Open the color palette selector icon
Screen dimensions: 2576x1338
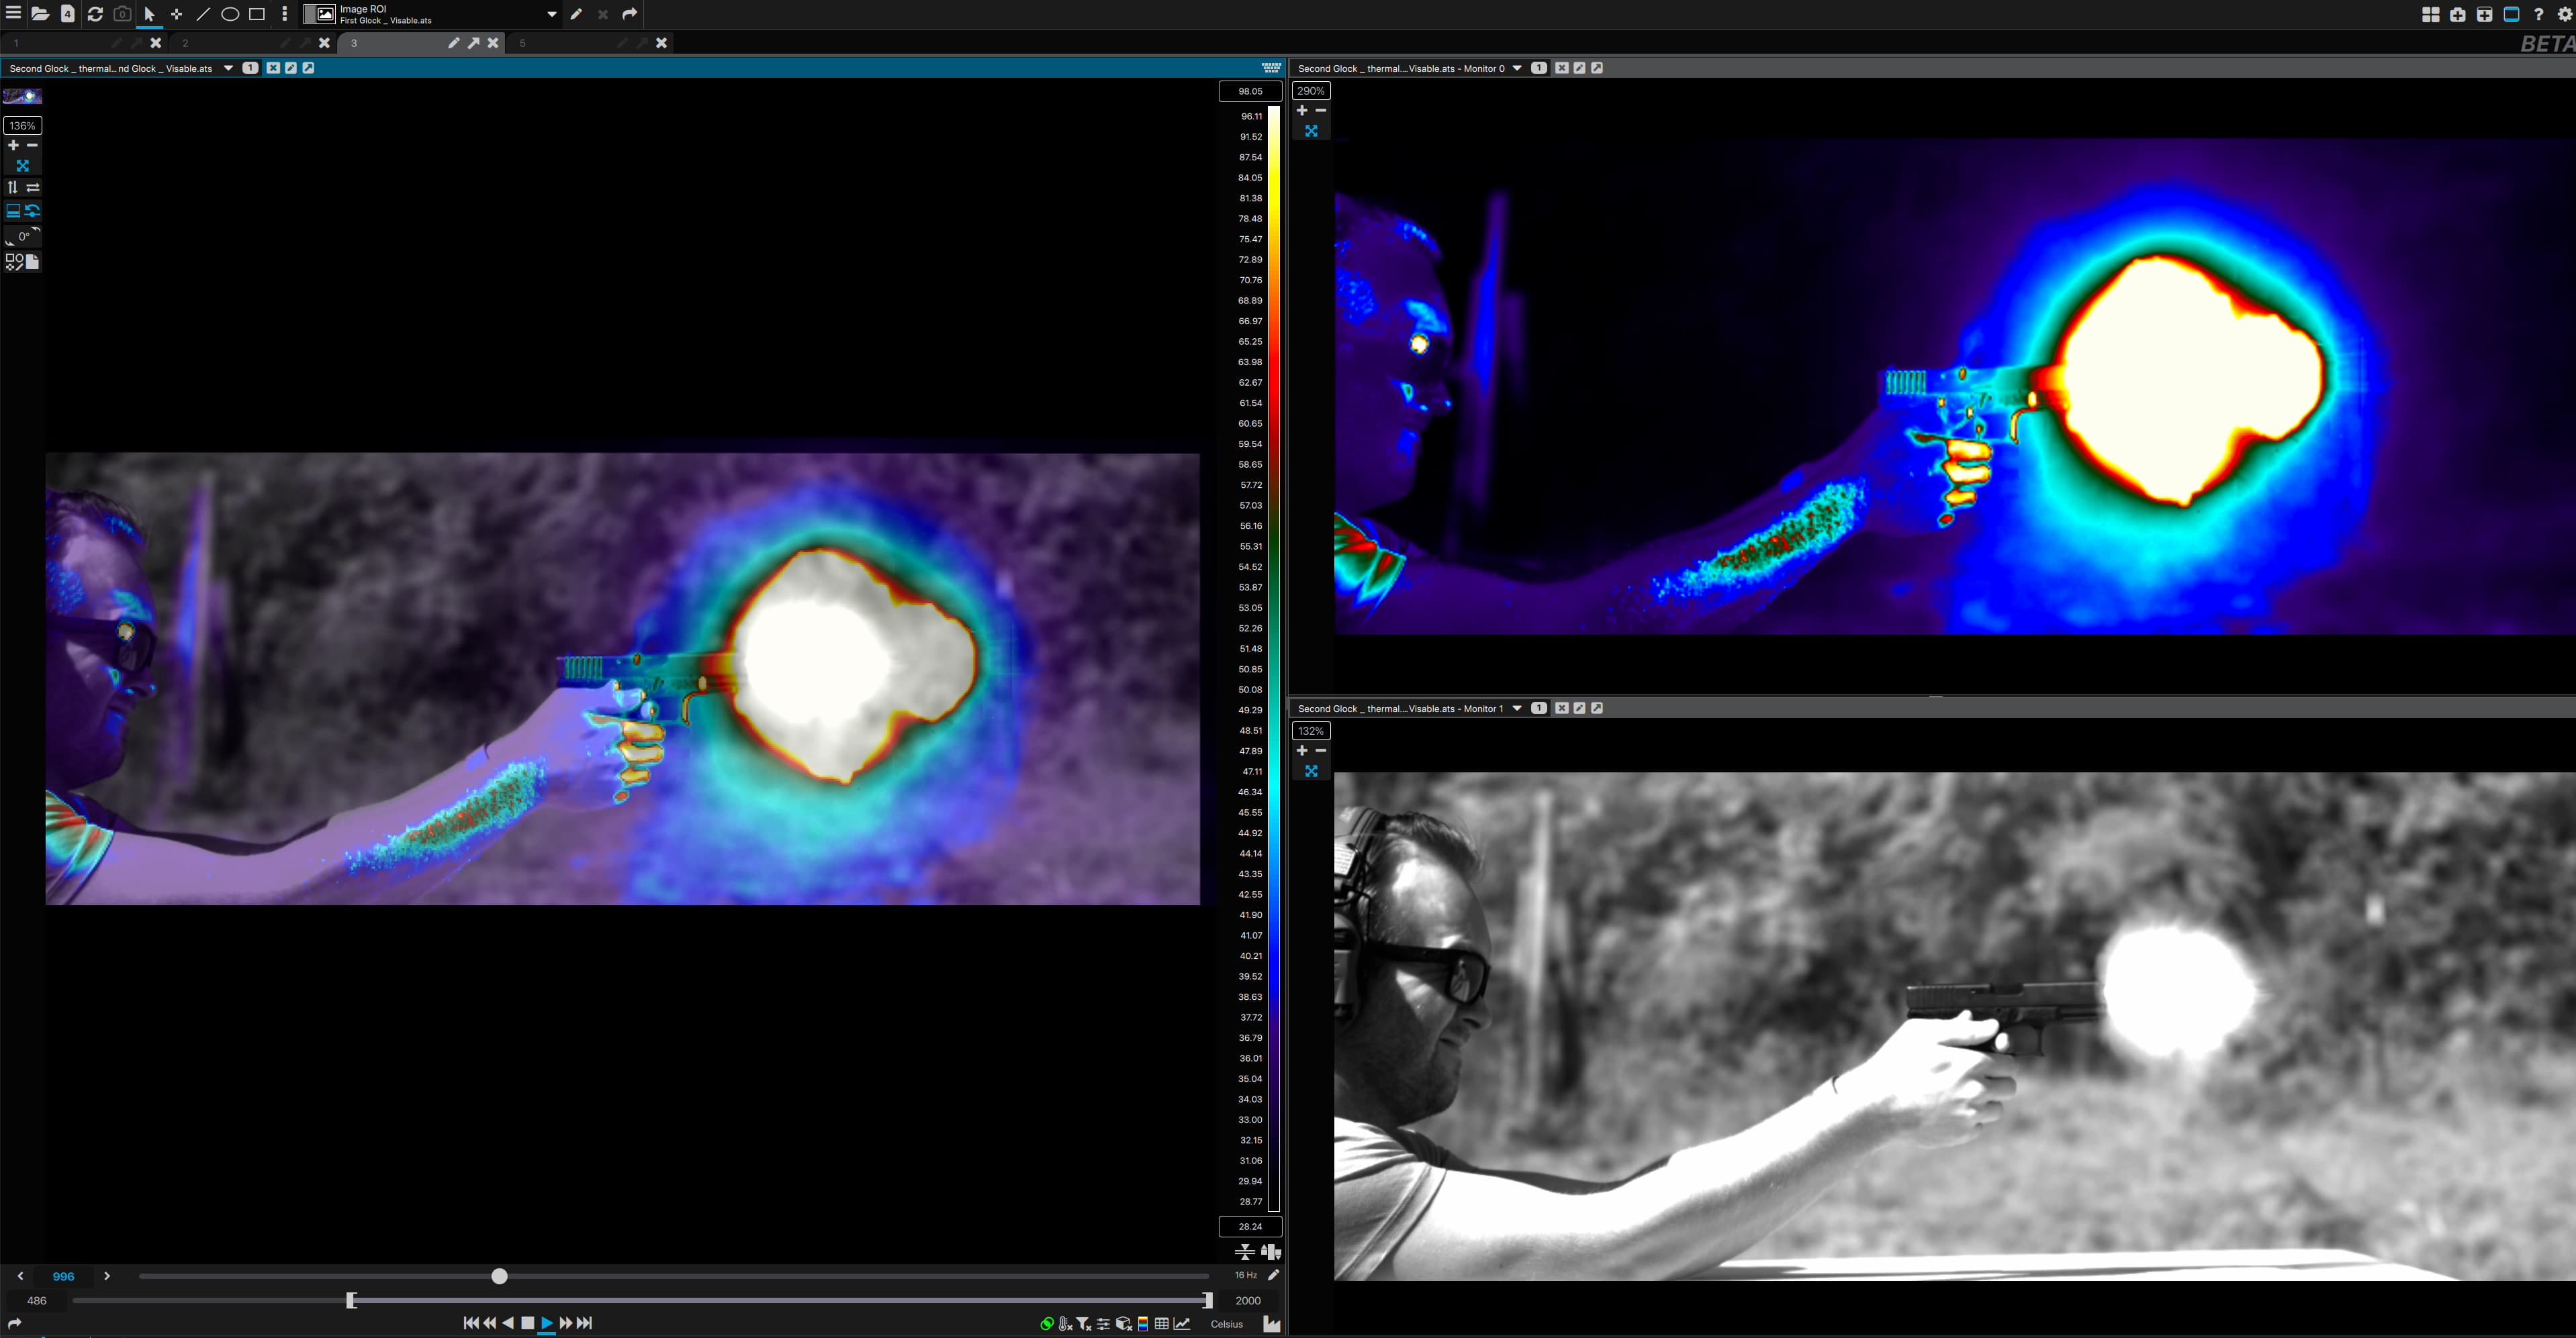[x=1143, y=1324]
